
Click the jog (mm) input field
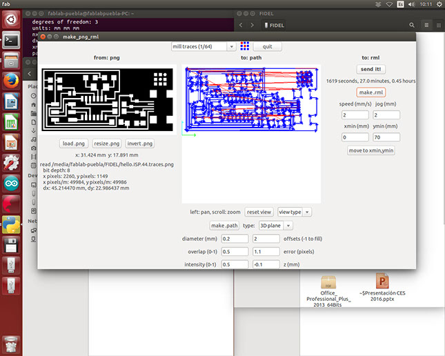point(386,115)
